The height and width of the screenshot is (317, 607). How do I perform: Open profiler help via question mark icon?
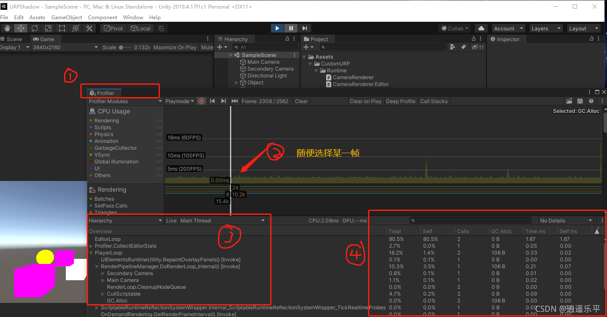click(x=591, y=101)
